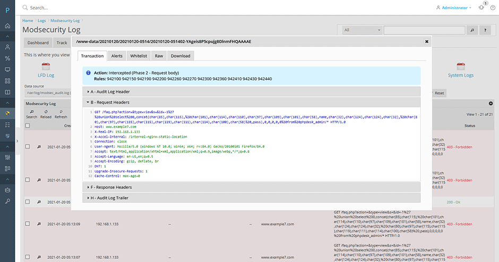Click the Reload tool in the grid toolbar
499x262 pixels.
click(46, 114)
